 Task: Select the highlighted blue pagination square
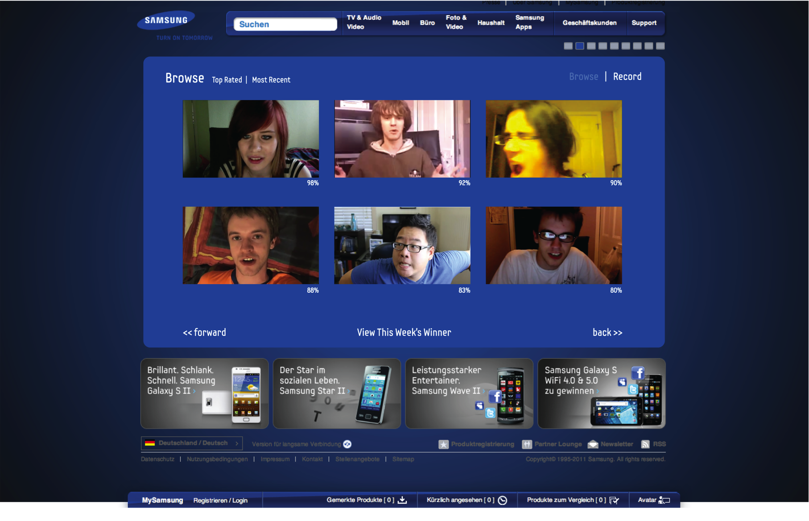pos(579,46)
